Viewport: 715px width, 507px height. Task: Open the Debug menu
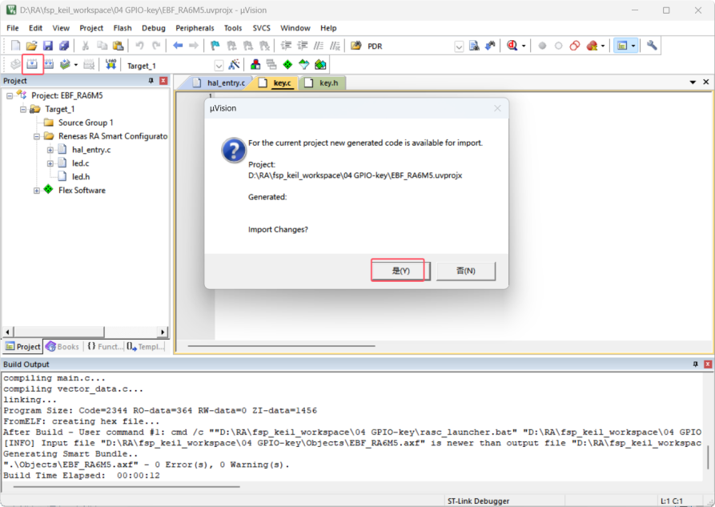tap(154, 28)
